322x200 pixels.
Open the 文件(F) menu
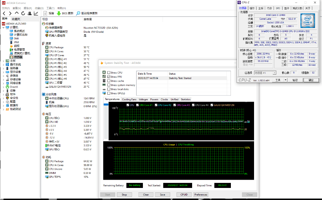(x=6, y=8)
